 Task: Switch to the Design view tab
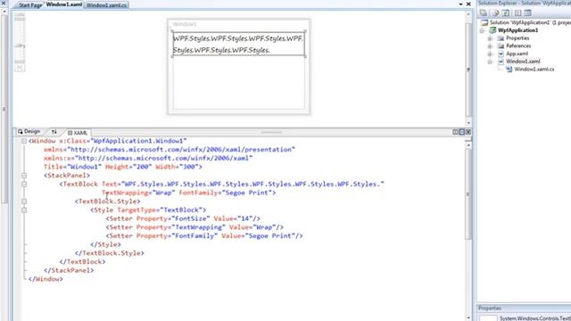(x=29, y=131)
